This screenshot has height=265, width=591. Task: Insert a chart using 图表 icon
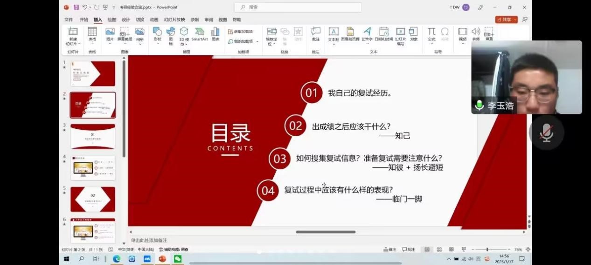(215, 34)
